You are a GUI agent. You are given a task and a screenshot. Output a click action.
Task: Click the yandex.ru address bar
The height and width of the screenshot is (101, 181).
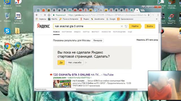107,15
